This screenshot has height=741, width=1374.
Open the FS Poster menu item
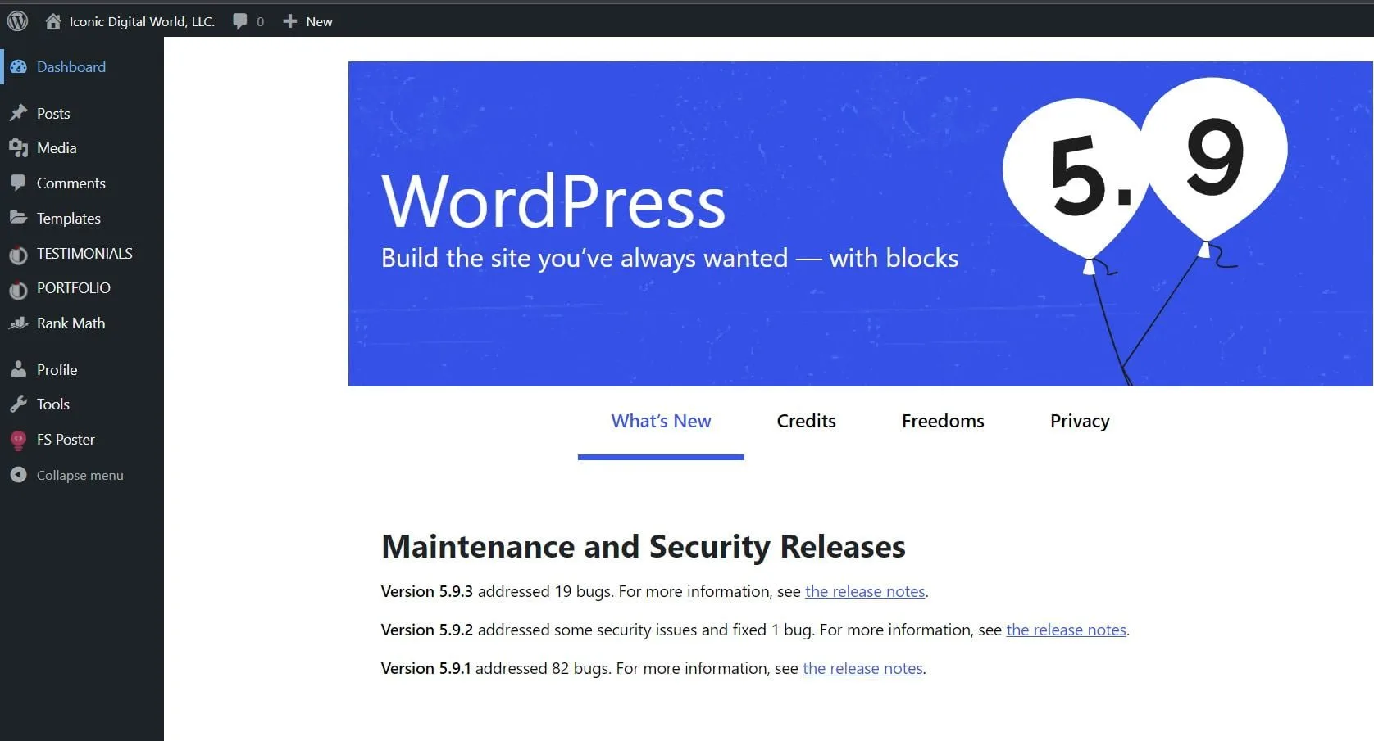click(x=66, y=440)
